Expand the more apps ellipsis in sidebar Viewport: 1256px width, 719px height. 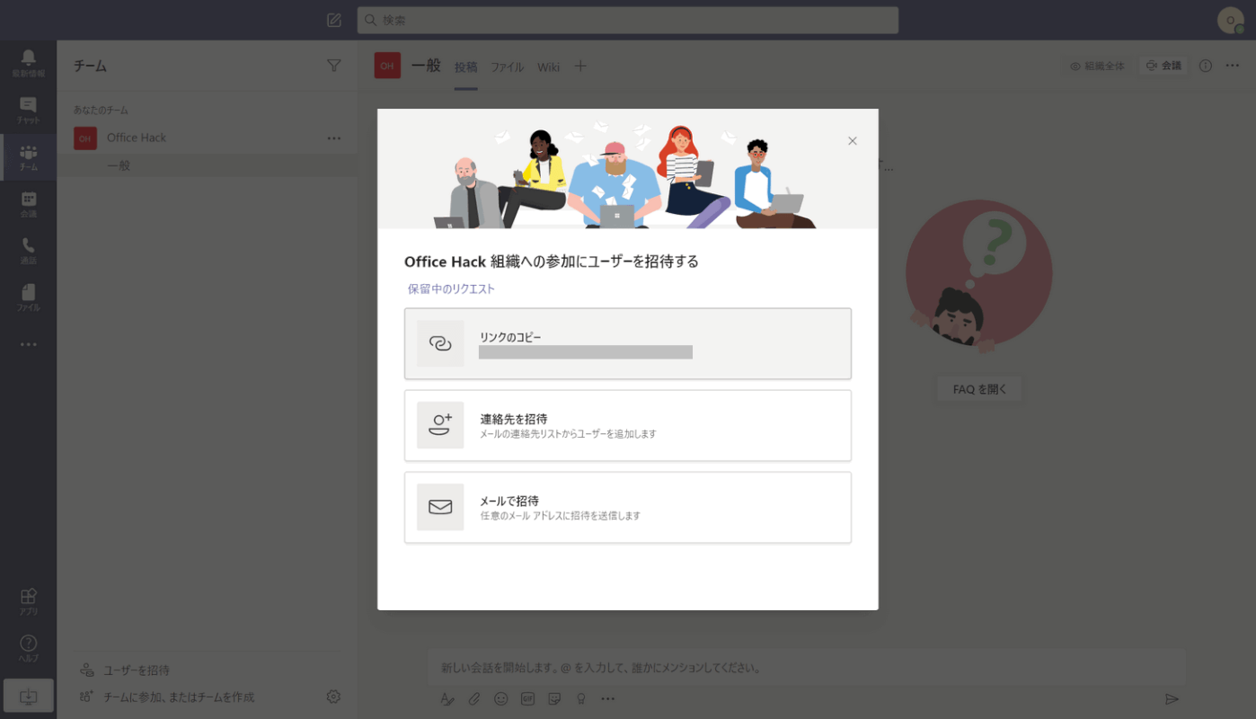tap(28, 344)
